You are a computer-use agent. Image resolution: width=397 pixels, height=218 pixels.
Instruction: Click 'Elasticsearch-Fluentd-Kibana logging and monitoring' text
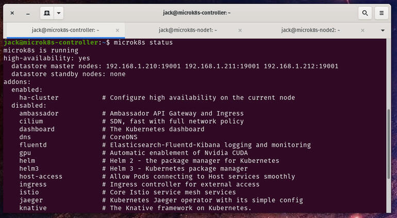tap(210, 145)
